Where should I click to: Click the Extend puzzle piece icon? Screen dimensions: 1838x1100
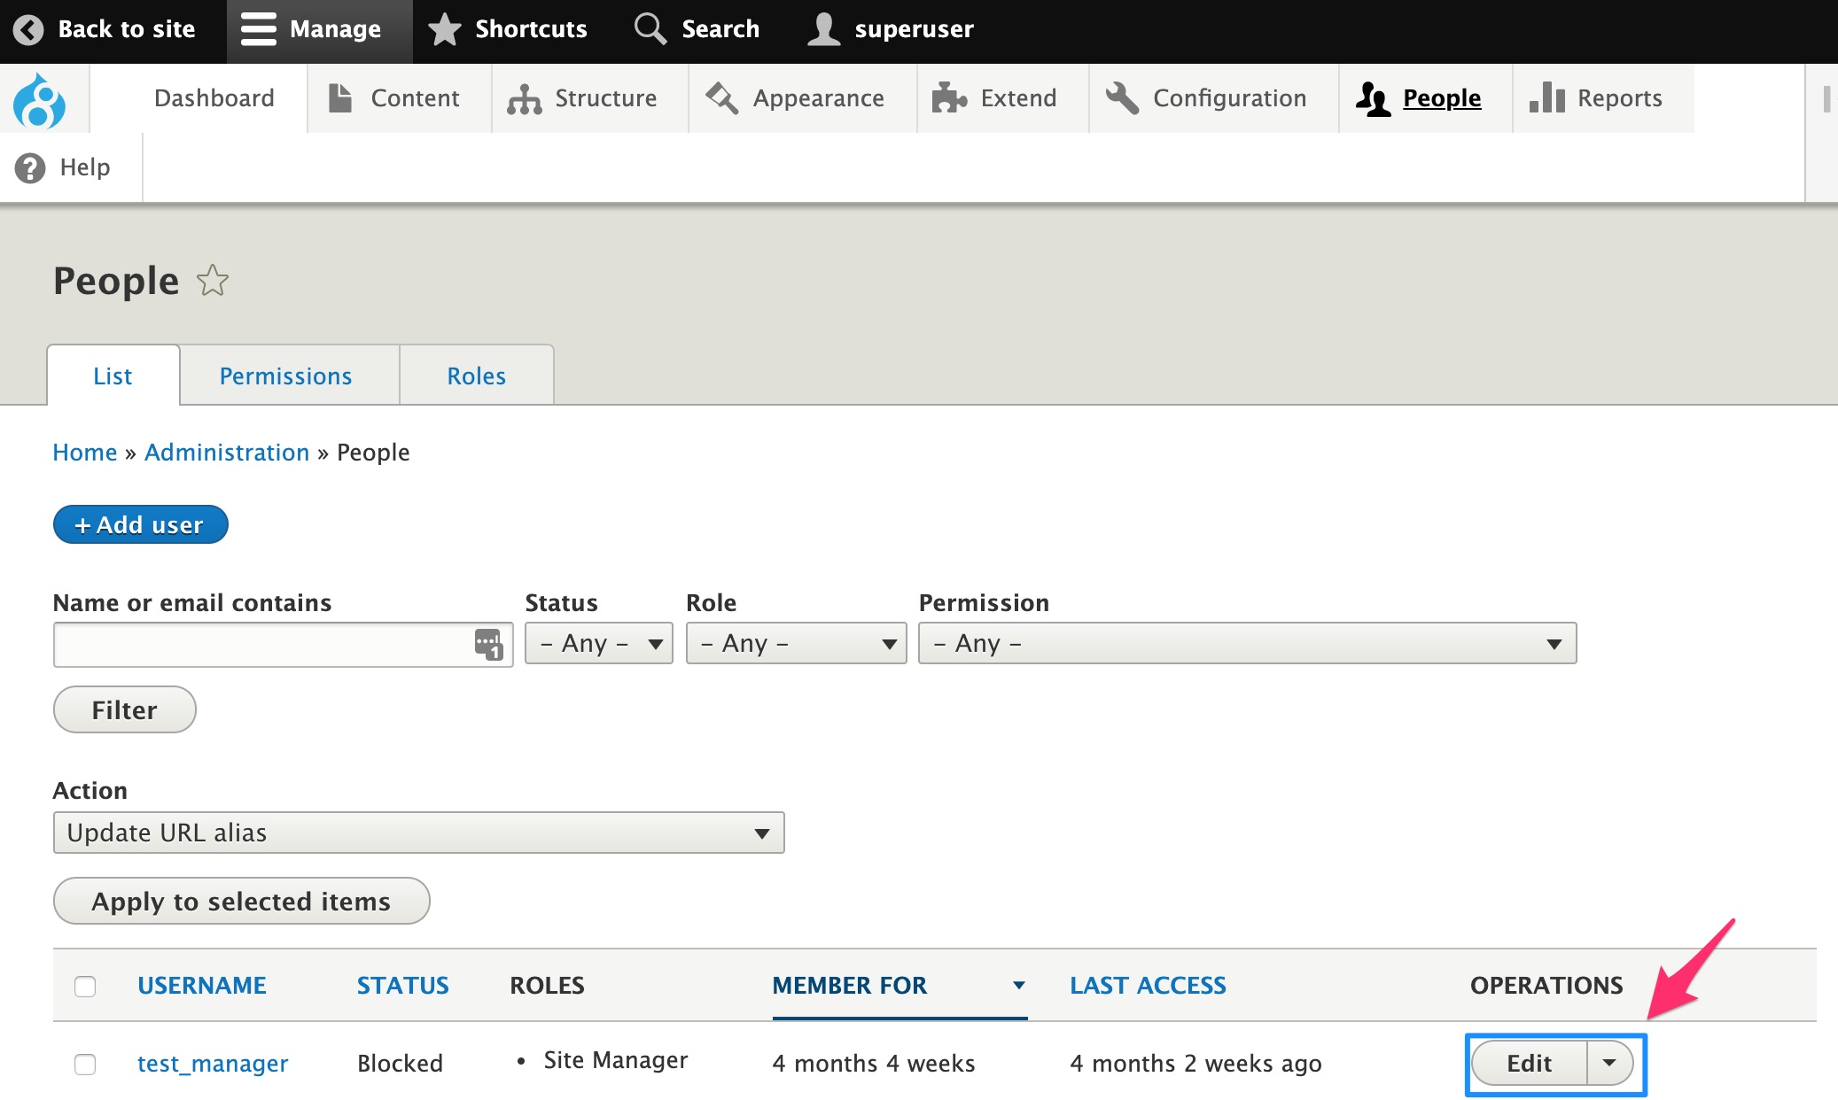point(948,98)
